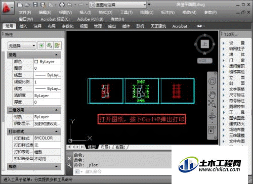Click the steering wheel navigation icon
253x184 pixels.
click(x=212, y=81)
